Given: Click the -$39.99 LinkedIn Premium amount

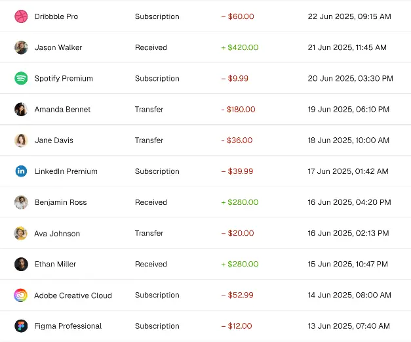Looking at the screenshot, I should coord(237,171).
